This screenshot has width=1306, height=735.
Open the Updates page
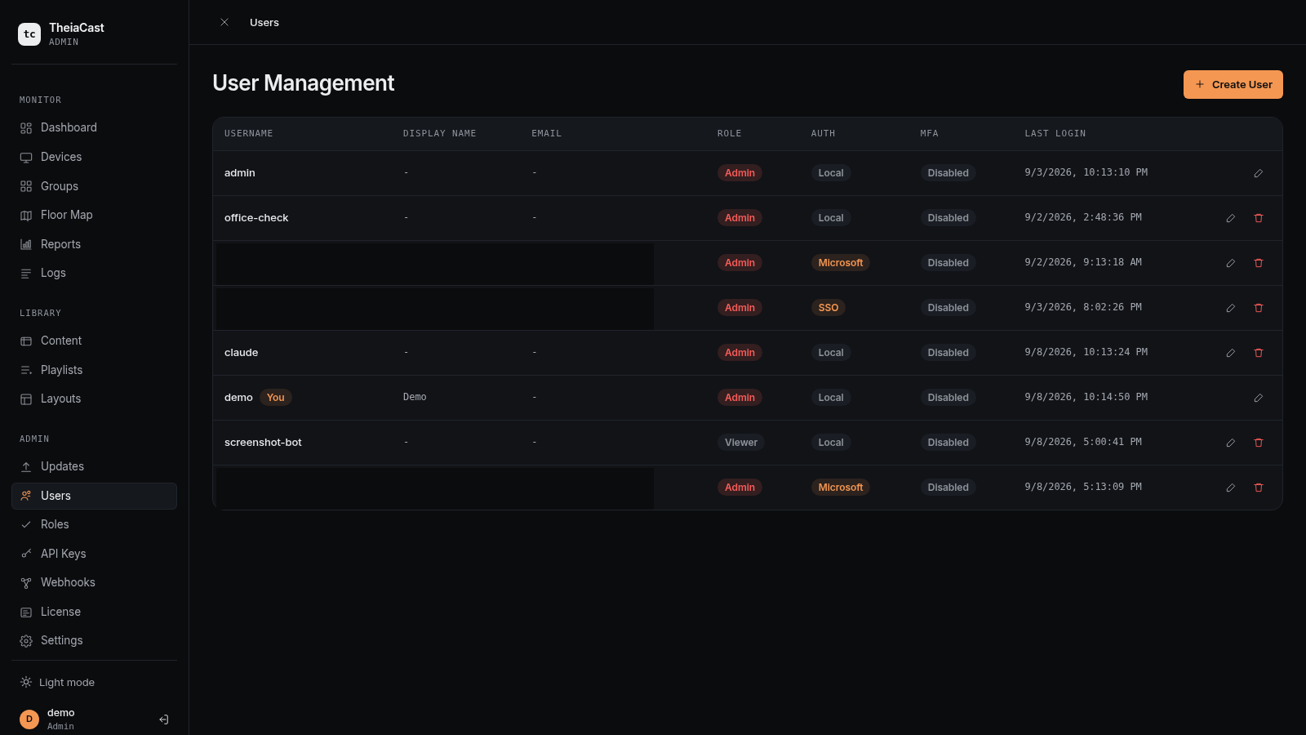pos(94,466)
